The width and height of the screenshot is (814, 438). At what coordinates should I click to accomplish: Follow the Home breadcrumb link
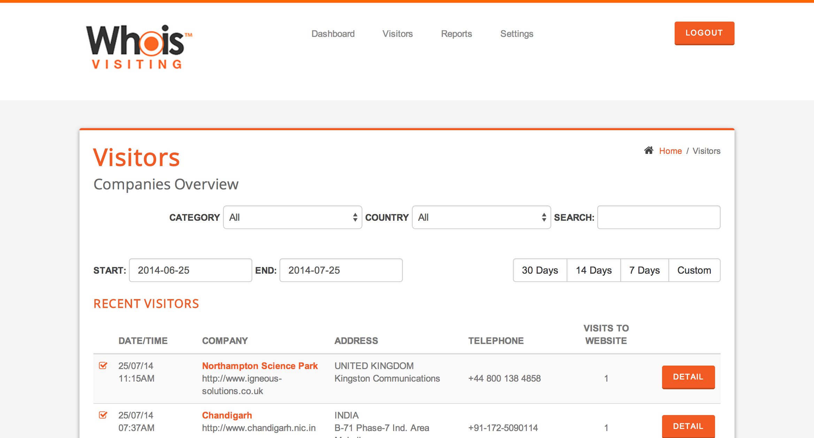pyautogui.click(x=670, y=151)
